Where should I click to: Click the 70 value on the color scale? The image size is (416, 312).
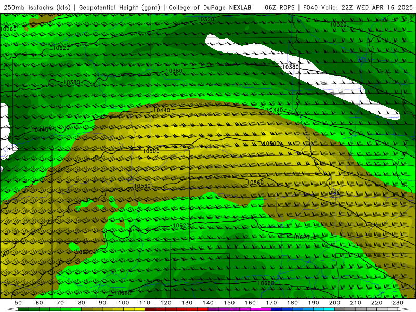tap(60, 303)
